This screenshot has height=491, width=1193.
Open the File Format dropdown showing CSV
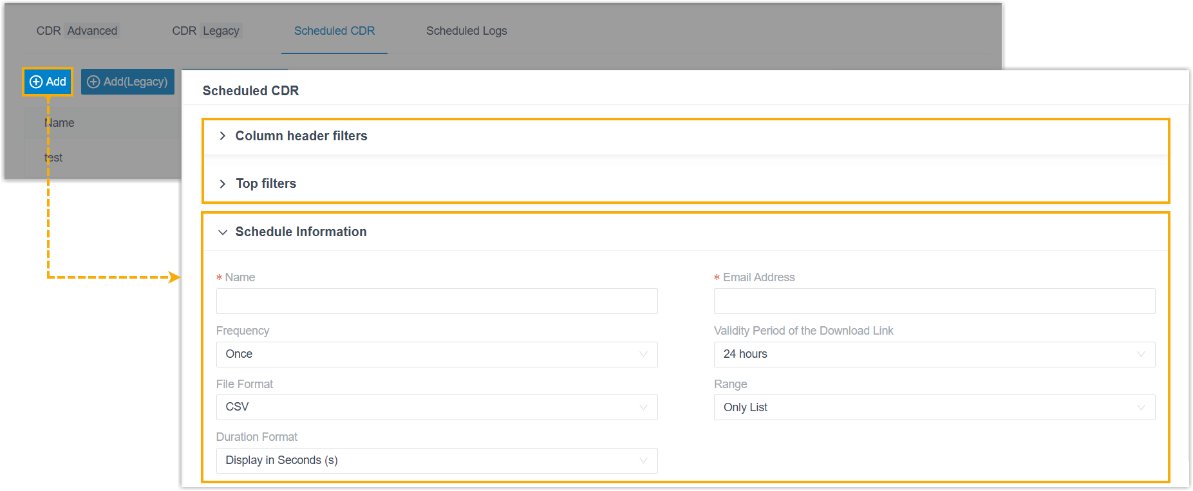437,407
